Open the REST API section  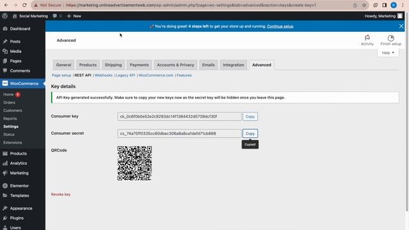[x=82, y=75]
